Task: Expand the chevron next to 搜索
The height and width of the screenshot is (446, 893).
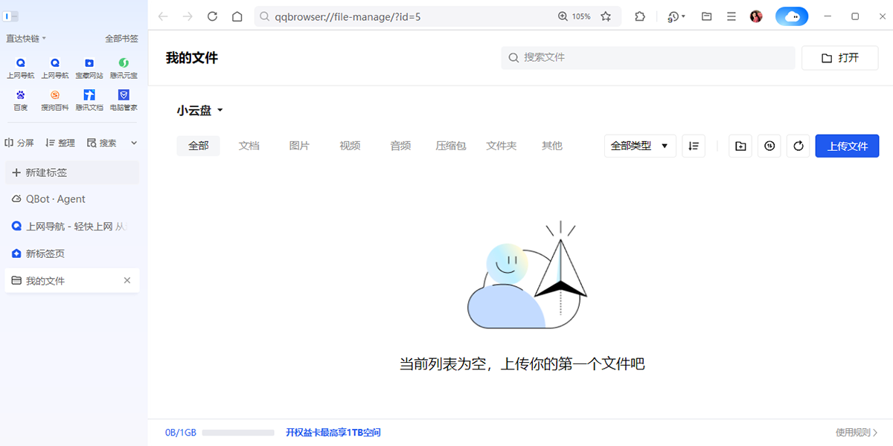Action: click(134, 143)
